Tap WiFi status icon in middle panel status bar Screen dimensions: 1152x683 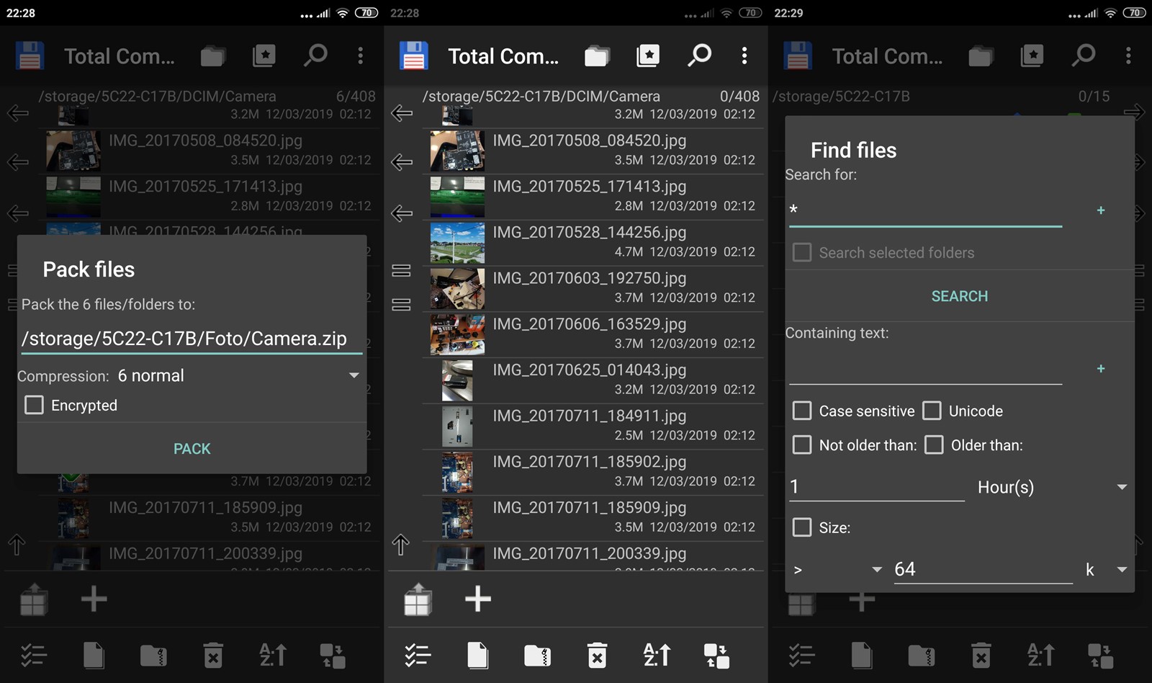726,13
